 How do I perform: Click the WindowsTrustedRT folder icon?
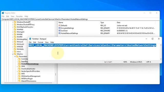[15, 22]
